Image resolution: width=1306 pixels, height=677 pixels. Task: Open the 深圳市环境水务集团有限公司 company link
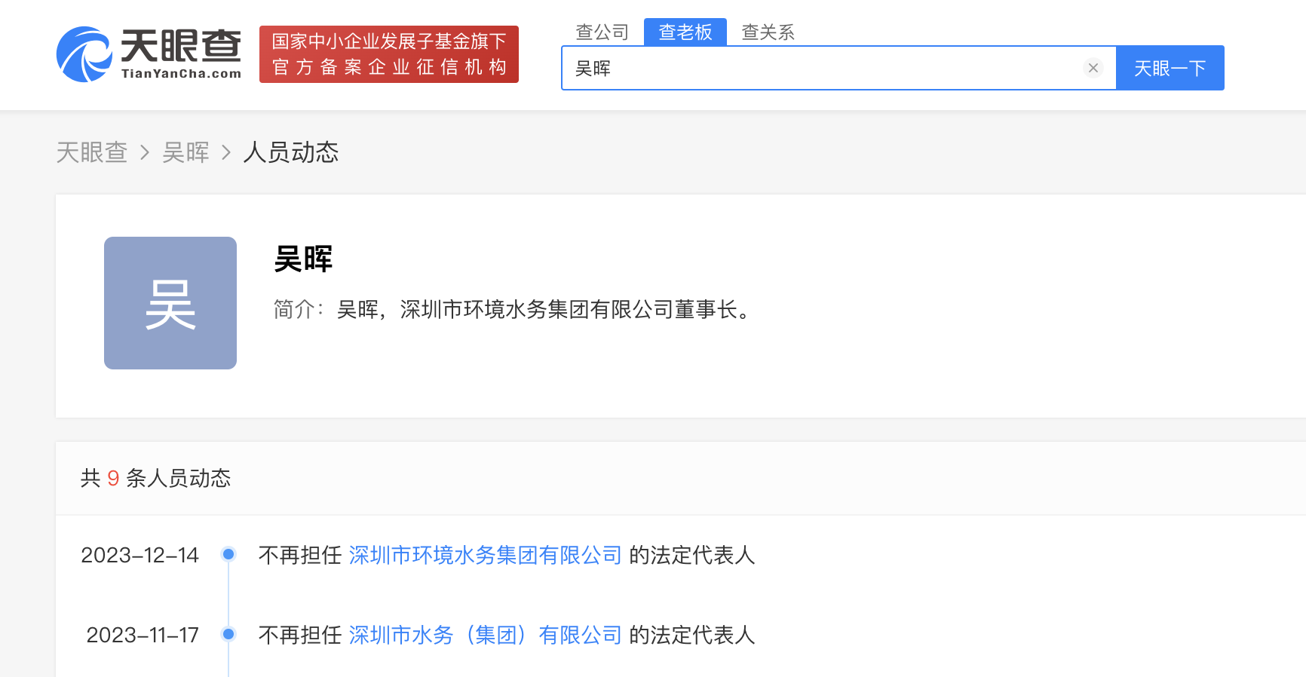pyautogui.click(x=485, y=555)
